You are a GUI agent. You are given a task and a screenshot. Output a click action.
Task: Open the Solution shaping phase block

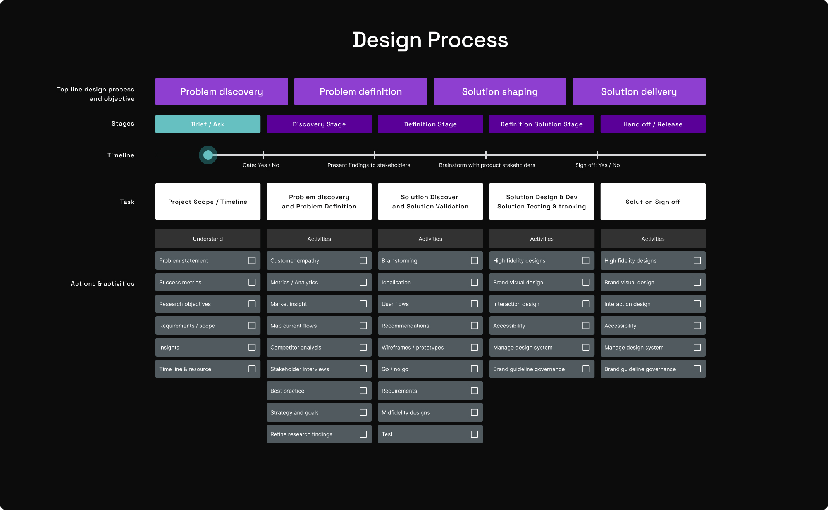click(x=500, y=91)
